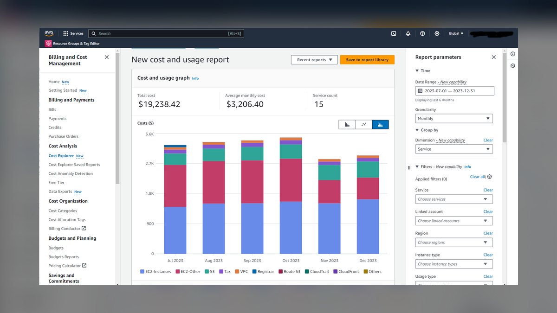Open the Services grid menu
The width and height of the screenshot is (557, 313).
pyautogui.click(x=73, y=33)
